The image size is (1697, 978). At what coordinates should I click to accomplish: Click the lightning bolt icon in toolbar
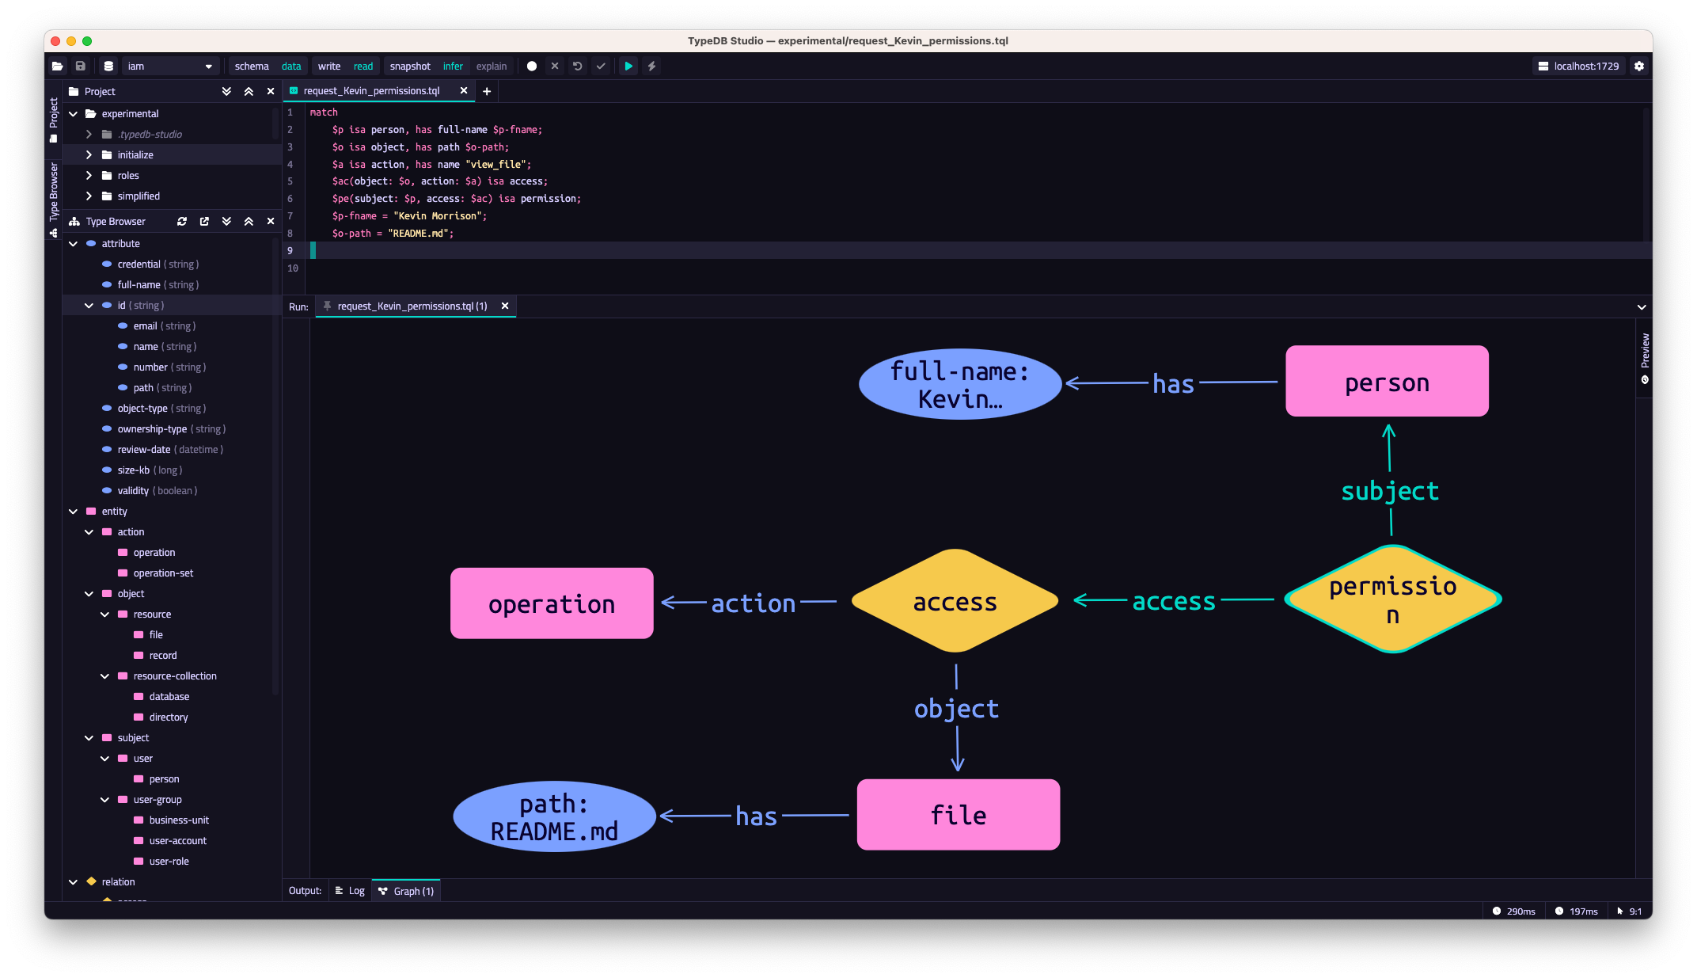click(x=651, y=67)
